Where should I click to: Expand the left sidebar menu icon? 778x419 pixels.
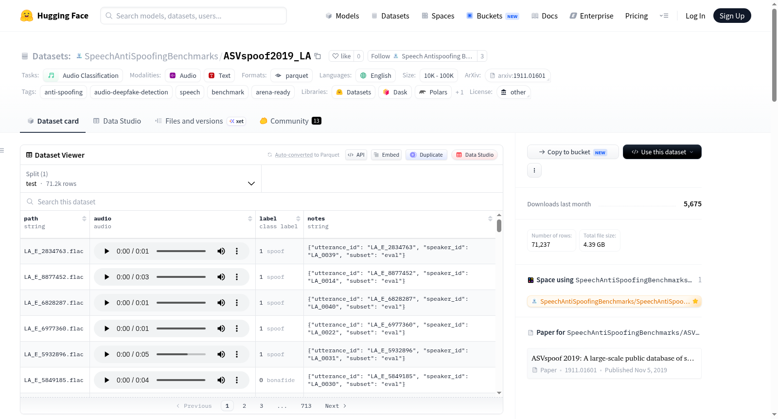coord(2,150)
